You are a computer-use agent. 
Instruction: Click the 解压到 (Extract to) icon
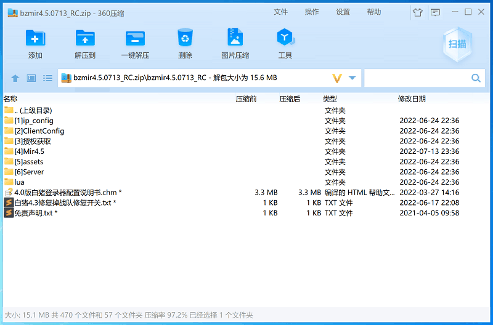tap(85, 38)
